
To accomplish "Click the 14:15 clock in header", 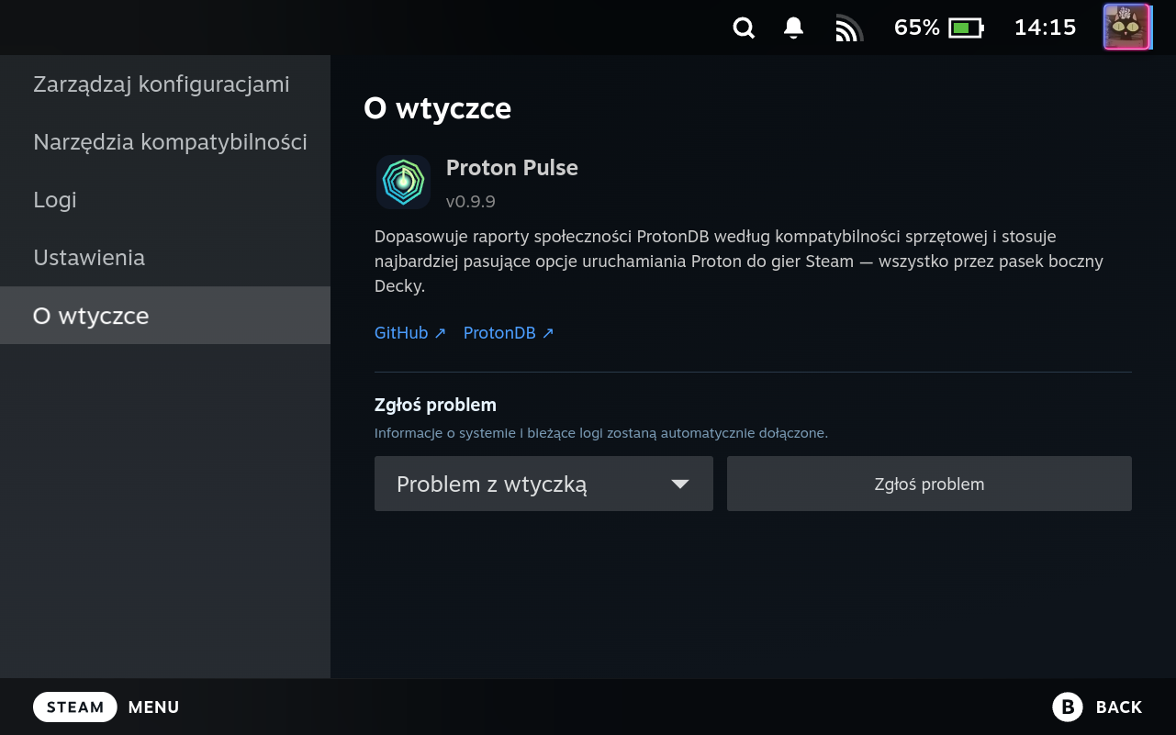I will pos(1045,28).
